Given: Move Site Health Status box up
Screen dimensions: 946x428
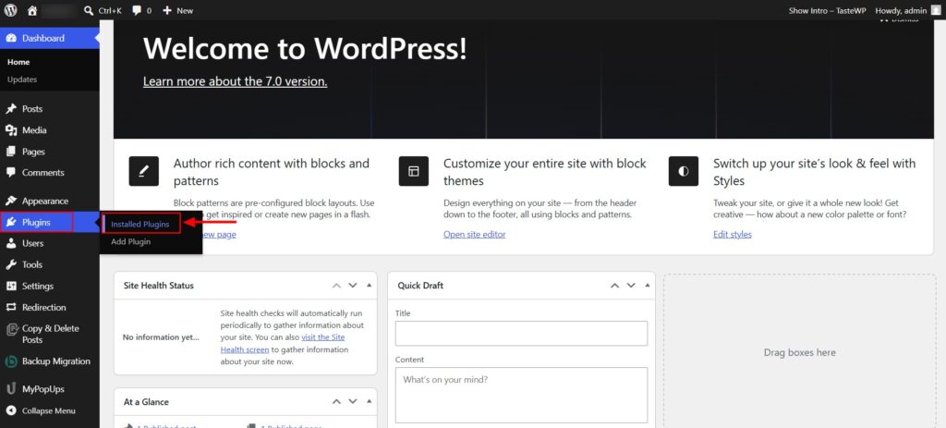Looking at the screenshot, I should [x=336, y=285].
